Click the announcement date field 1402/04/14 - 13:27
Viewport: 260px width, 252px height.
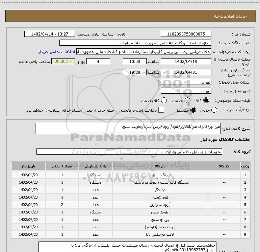(x=50, y=34)
